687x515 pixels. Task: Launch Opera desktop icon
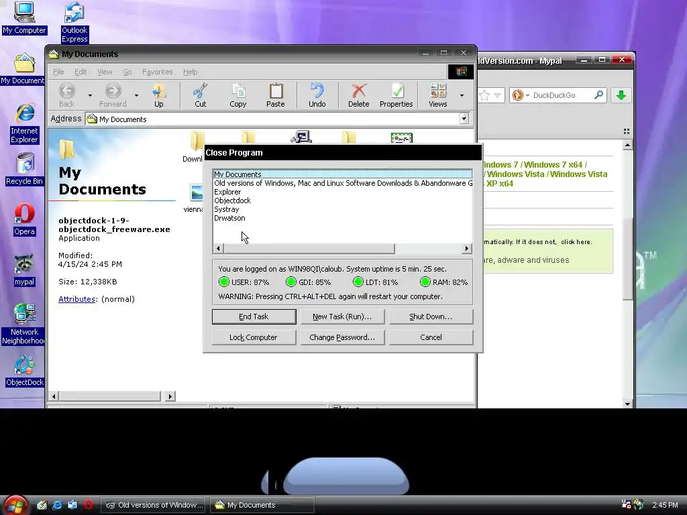(24, 220)
